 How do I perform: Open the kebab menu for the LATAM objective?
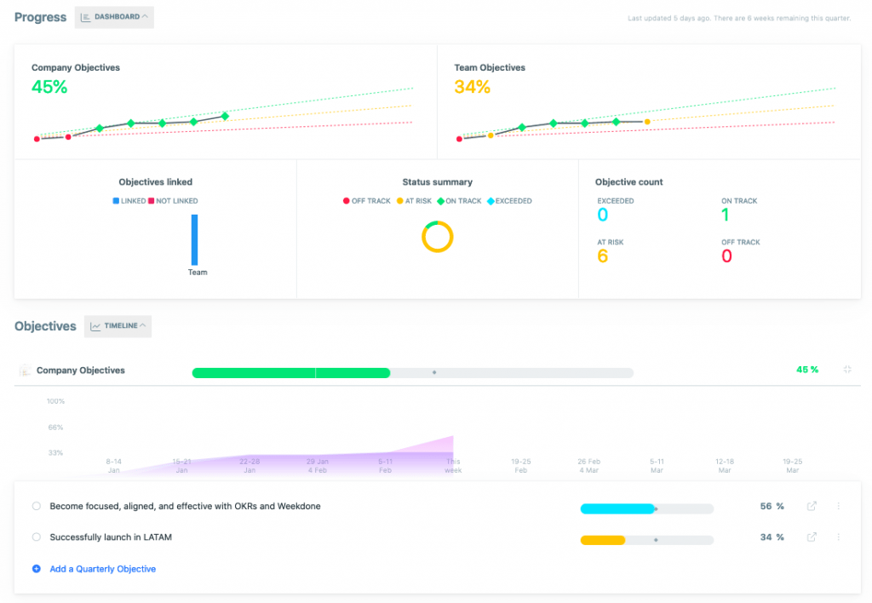839,537
